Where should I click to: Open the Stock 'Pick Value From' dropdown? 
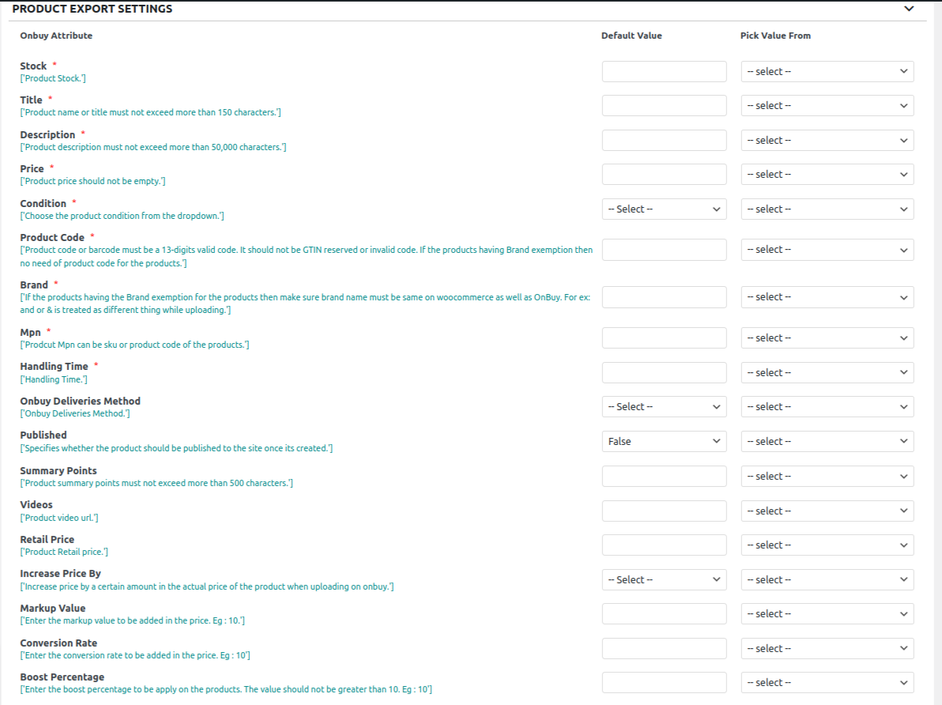pos(827,71)
